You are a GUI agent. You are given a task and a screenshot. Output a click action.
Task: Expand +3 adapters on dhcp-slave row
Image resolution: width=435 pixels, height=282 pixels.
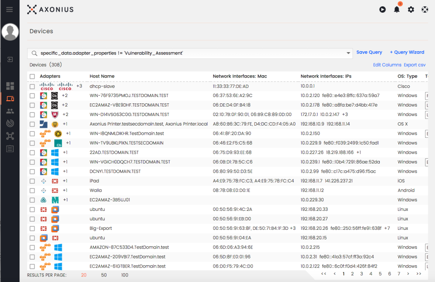coord(79,86)
